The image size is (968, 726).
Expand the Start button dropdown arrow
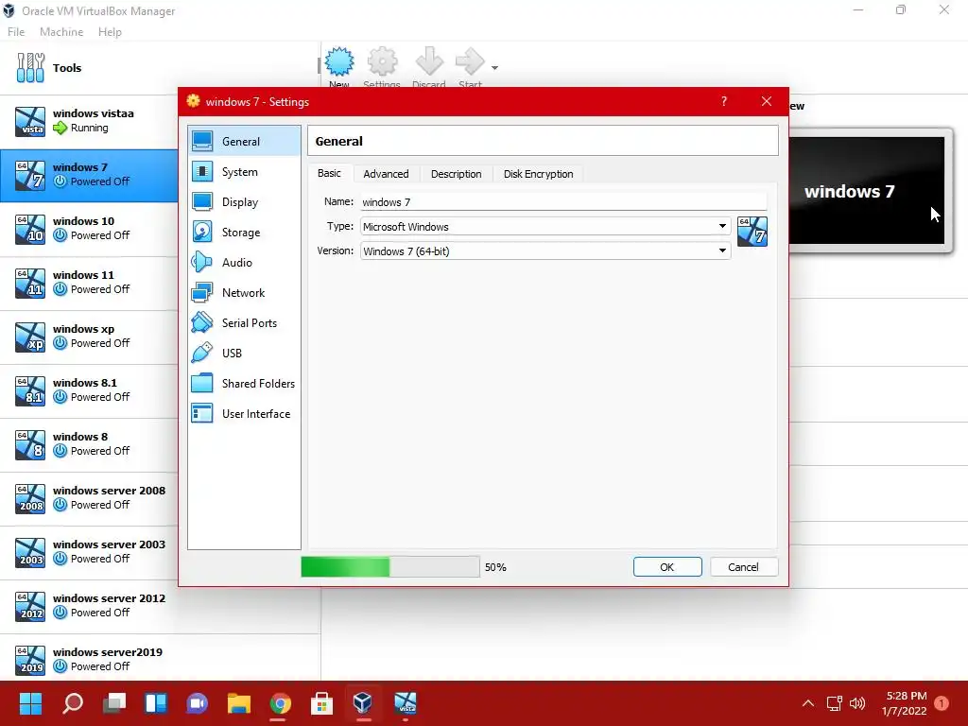pyautogui.click(x=494, y=68)
